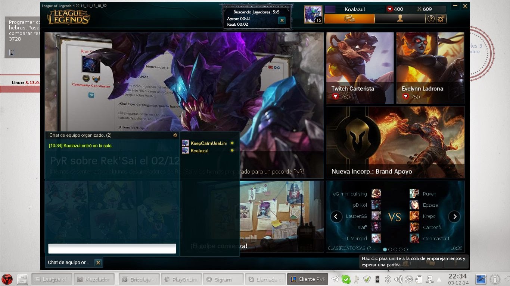510x286 pixels.
Task: Open the summoner profile silhouette tab
Action: 400,19
